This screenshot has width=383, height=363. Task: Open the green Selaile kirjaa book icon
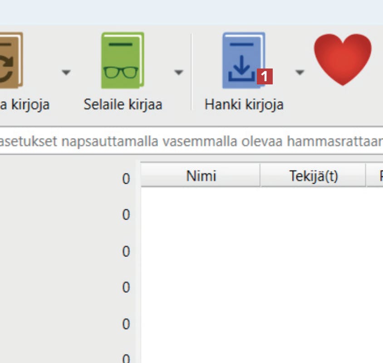point(123,60)
